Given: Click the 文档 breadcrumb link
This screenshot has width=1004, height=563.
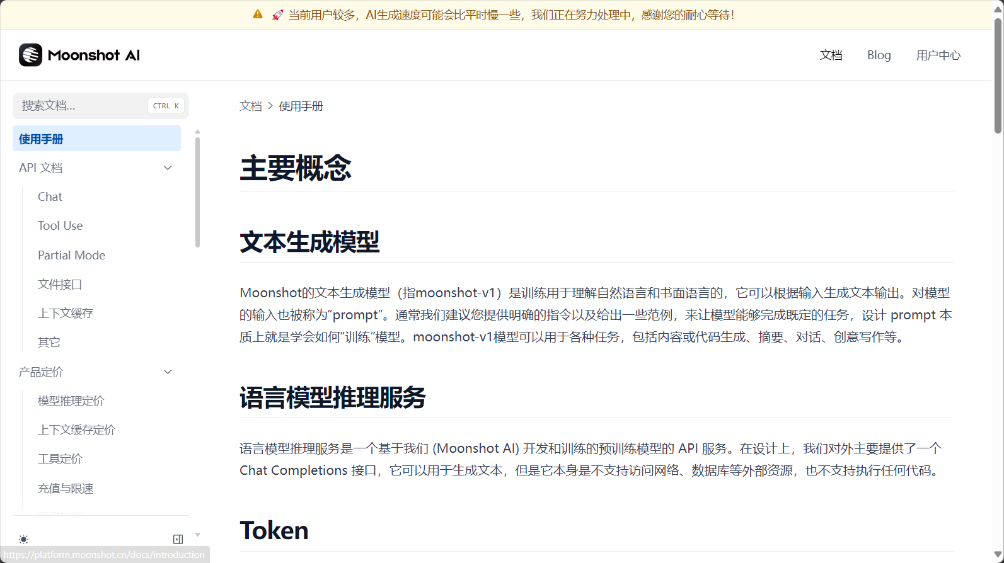Looking at the screenshot, I should [250, 106].
